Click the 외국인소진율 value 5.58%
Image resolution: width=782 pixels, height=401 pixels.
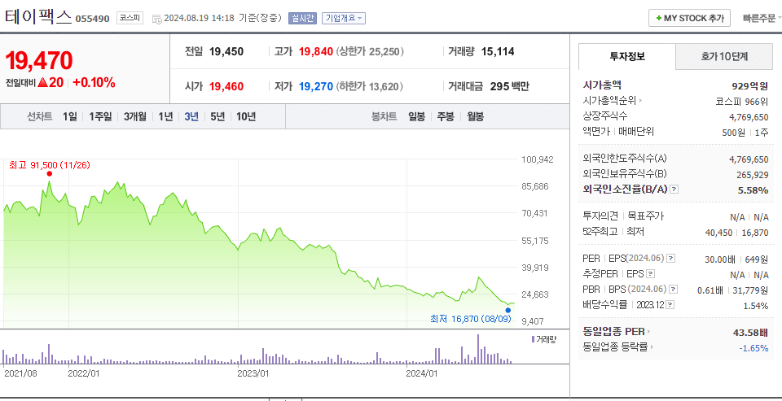[753, 190]
